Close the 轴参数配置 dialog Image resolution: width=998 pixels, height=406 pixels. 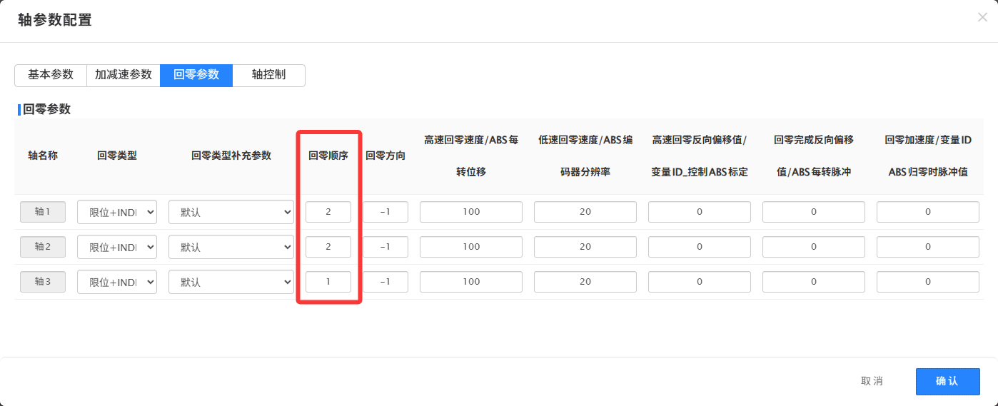[982, 18]
